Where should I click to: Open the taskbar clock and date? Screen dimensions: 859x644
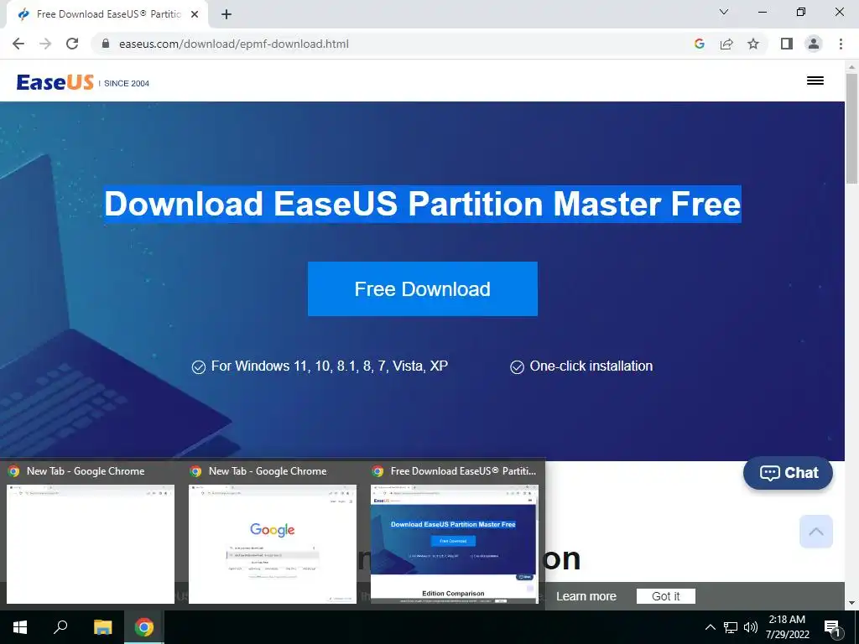pyautogui.click(x=787, y=627)
